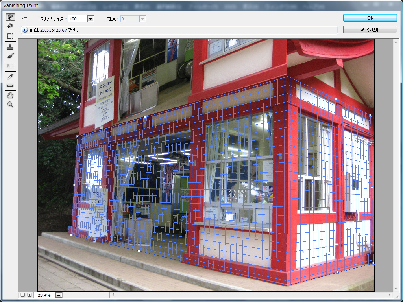This screenshot has width=403, height=302.
Task: Select the Measure ruler tool
Action: [x=10, y=85]
